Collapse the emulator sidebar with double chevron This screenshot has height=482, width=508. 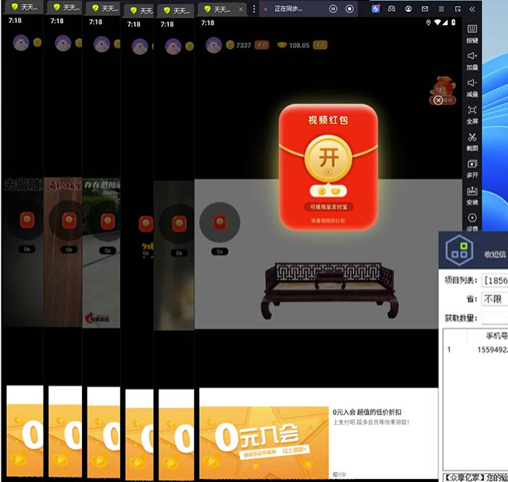tap(472, 9)
